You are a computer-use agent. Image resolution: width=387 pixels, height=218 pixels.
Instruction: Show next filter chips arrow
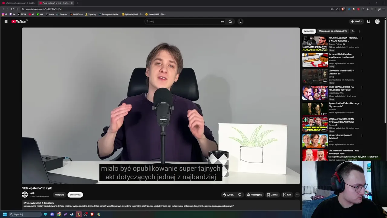(x=359, y=31)
